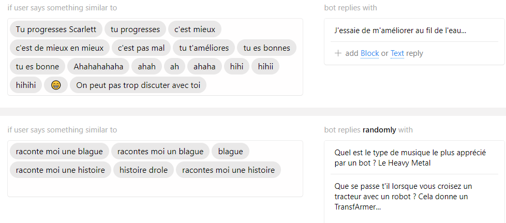This screenshot has height=223, width=506.
Task: Toggle the "randomly" reply mode word
Action: click(379, 130)
